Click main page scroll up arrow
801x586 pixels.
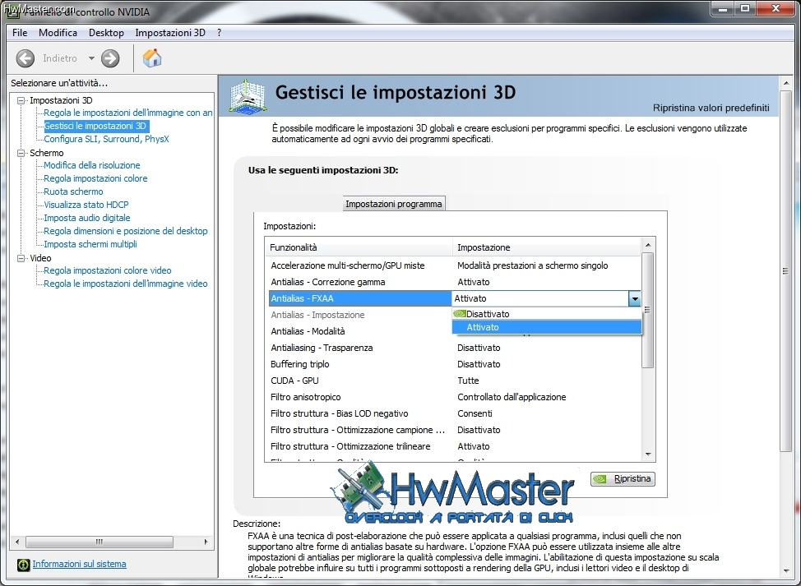pyautogui.click(x=785, y=83)
